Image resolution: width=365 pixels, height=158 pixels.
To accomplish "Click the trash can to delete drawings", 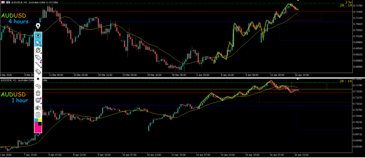I will [x=38, y=93].
